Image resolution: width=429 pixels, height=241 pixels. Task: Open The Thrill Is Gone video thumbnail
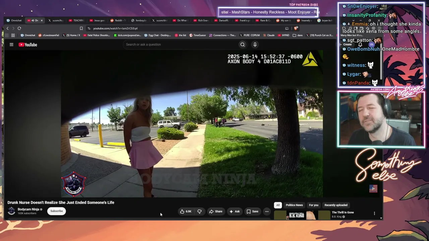[302, 215]
